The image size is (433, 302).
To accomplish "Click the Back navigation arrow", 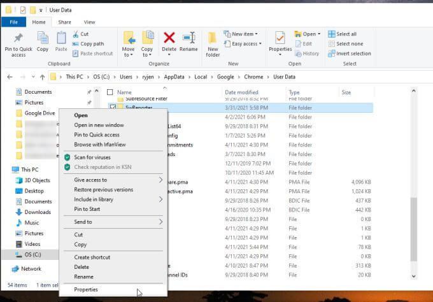I will [10, 77].
